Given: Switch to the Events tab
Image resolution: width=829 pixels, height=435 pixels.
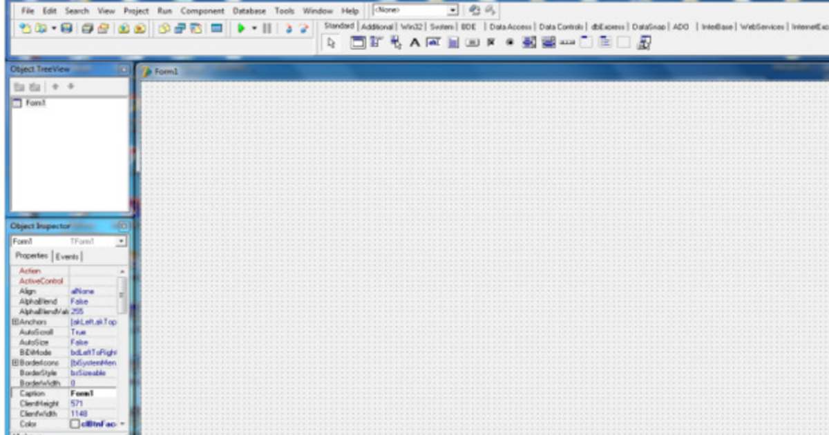Looking at the screenshot, I should pos(67,256).
